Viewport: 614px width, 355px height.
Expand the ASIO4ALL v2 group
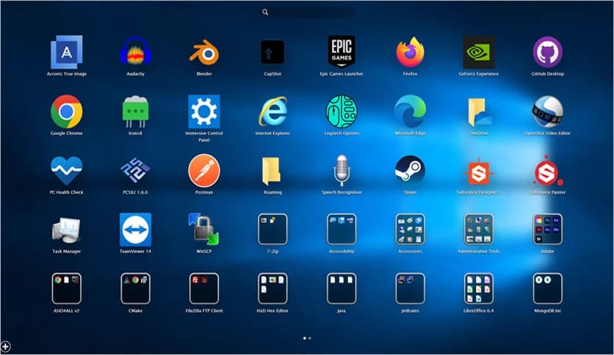(67, 288)
